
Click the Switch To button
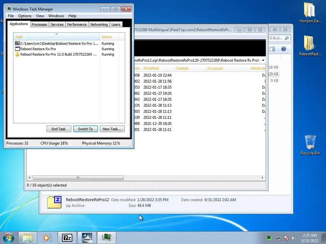point(85,129)
